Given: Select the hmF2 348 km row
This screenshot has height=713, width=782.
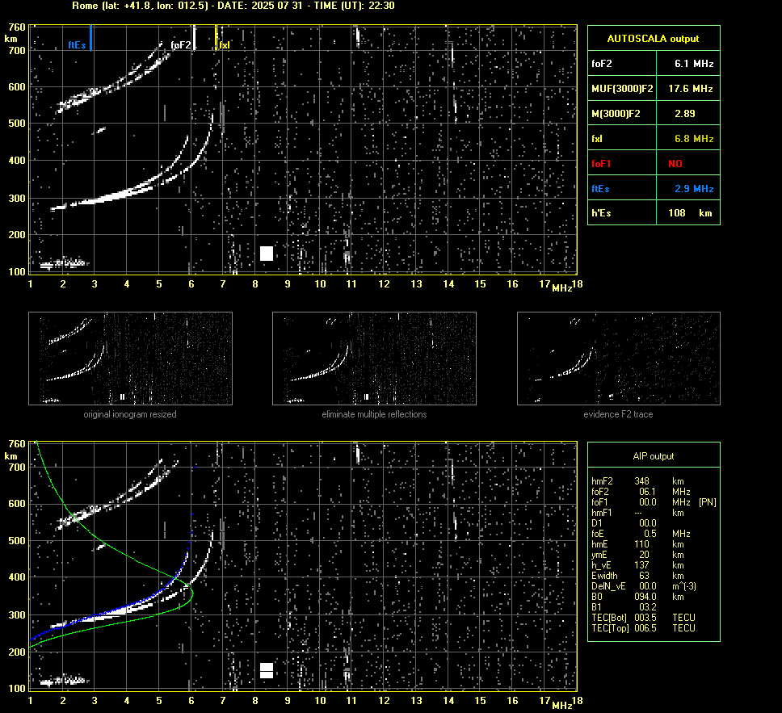Looking at the screenshot, I should coord(638,481).
